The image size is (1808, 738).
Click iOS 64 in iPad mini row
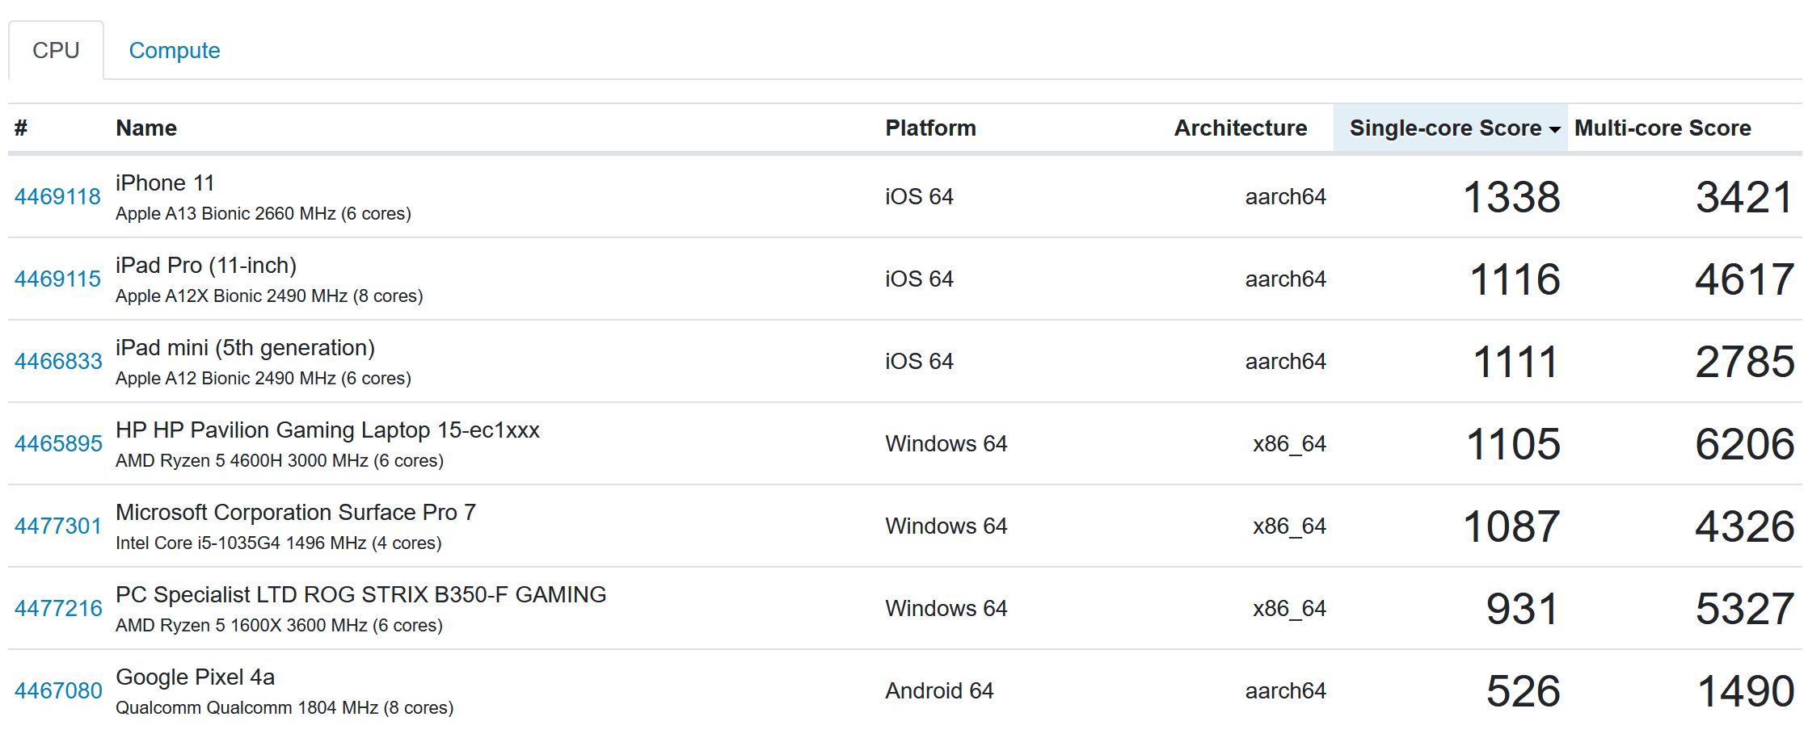coord(919,361)
